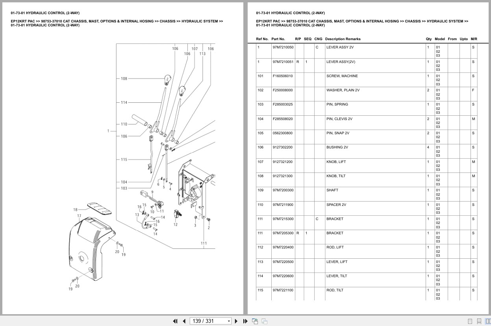491x326 pixels.
Task: Click callout 18 beside the pedal pad
Action: click(75, 210)
